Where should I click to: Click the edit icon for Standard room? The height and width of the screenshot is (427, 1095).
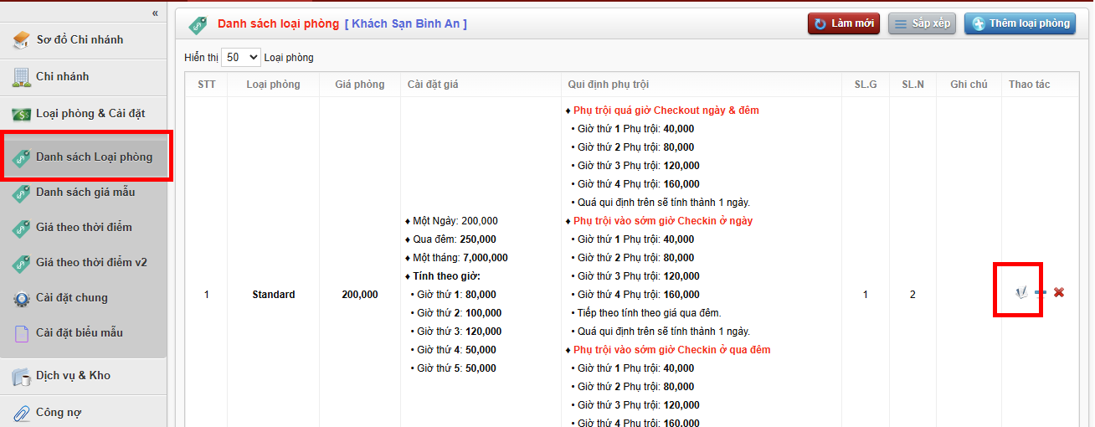point(1020,292)
